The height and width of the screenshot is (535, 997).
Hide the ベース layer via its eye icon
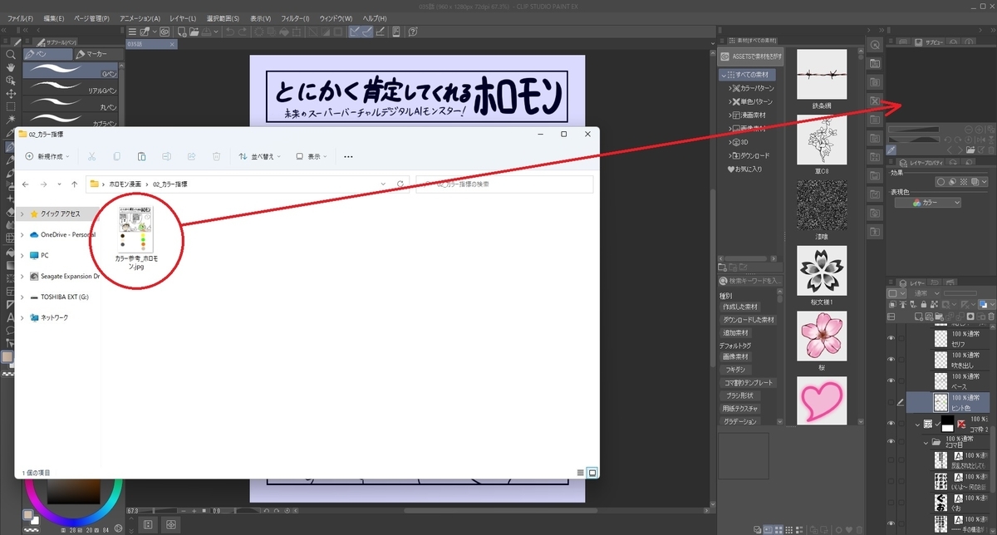click(x=891, y=380)
